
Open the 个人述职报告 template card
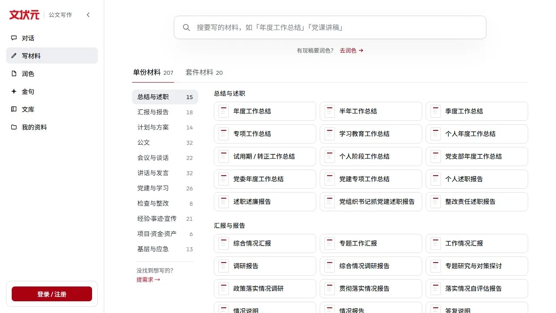click(477, 179)
